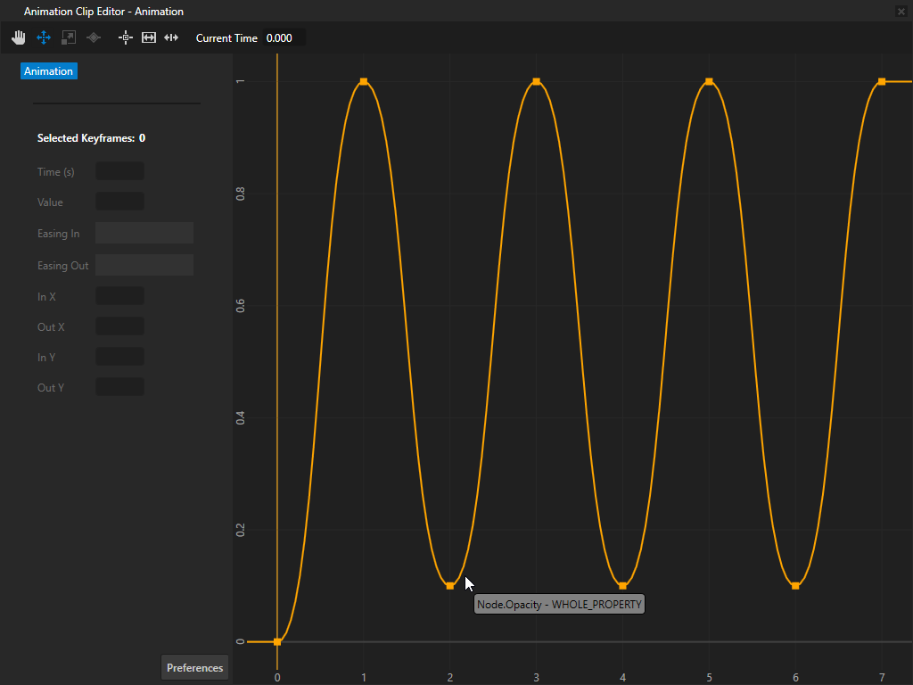Click the Out Y input field
Image resolution: width=913 pixels, height=685 pixels.
(119, 387)
